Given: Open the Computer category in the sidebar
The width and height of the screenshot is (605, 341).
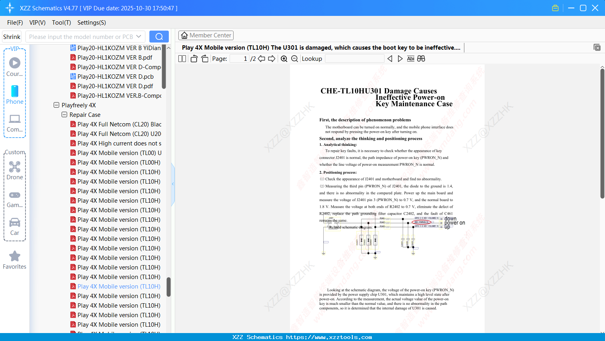Looking at the screenshot, I should [15, 123].
